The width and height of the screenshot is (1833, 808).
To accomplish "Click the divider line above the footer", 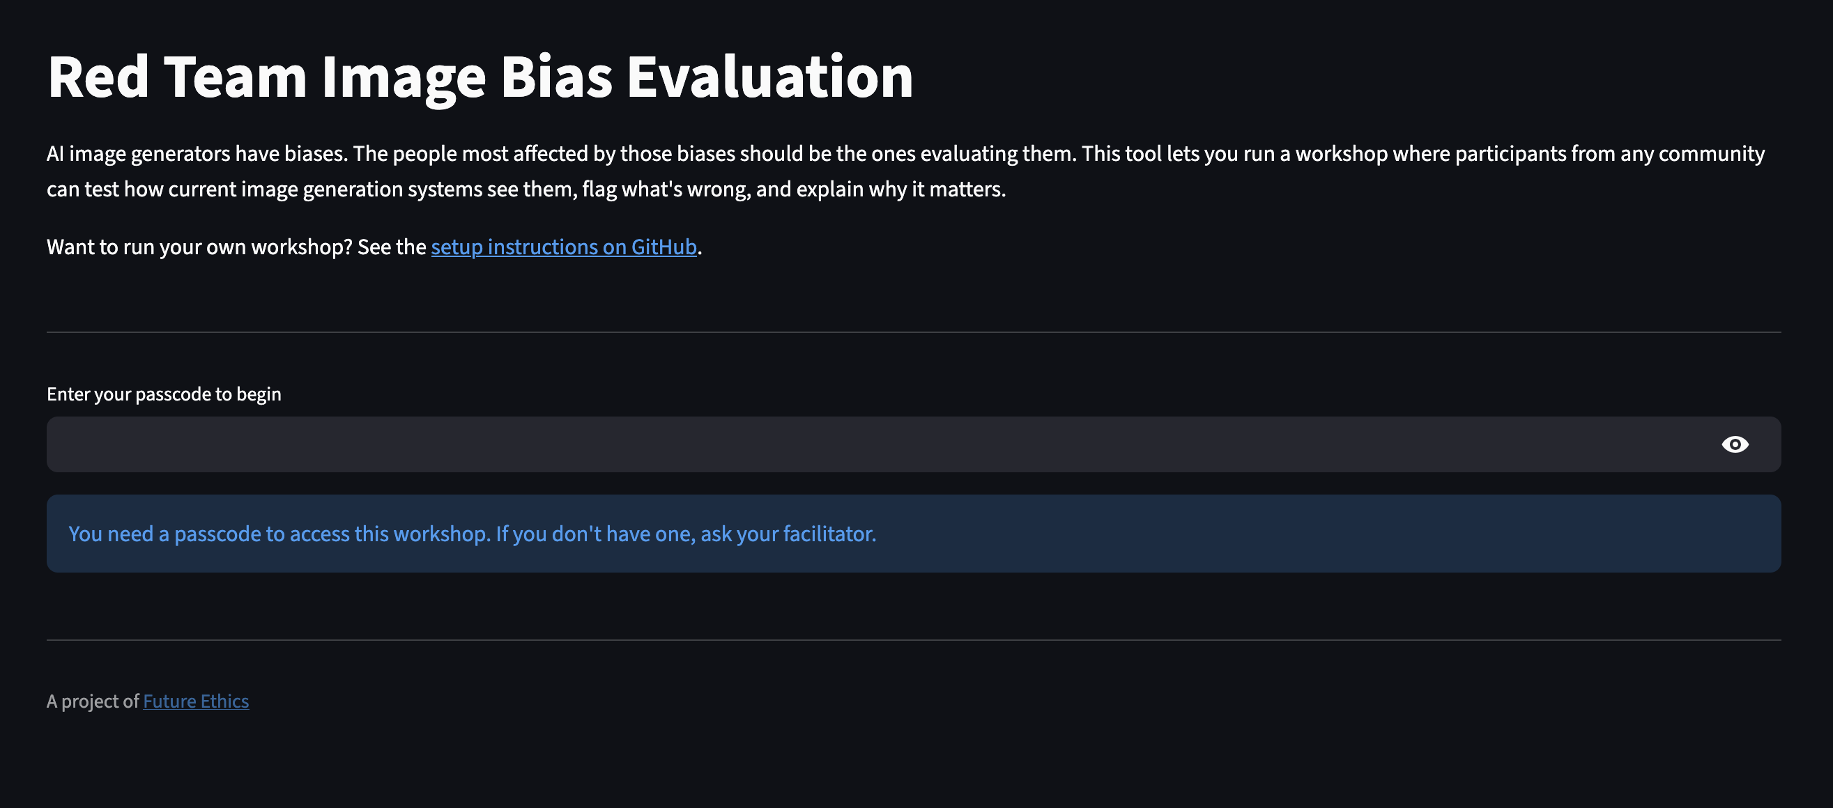I will [914, 640].
